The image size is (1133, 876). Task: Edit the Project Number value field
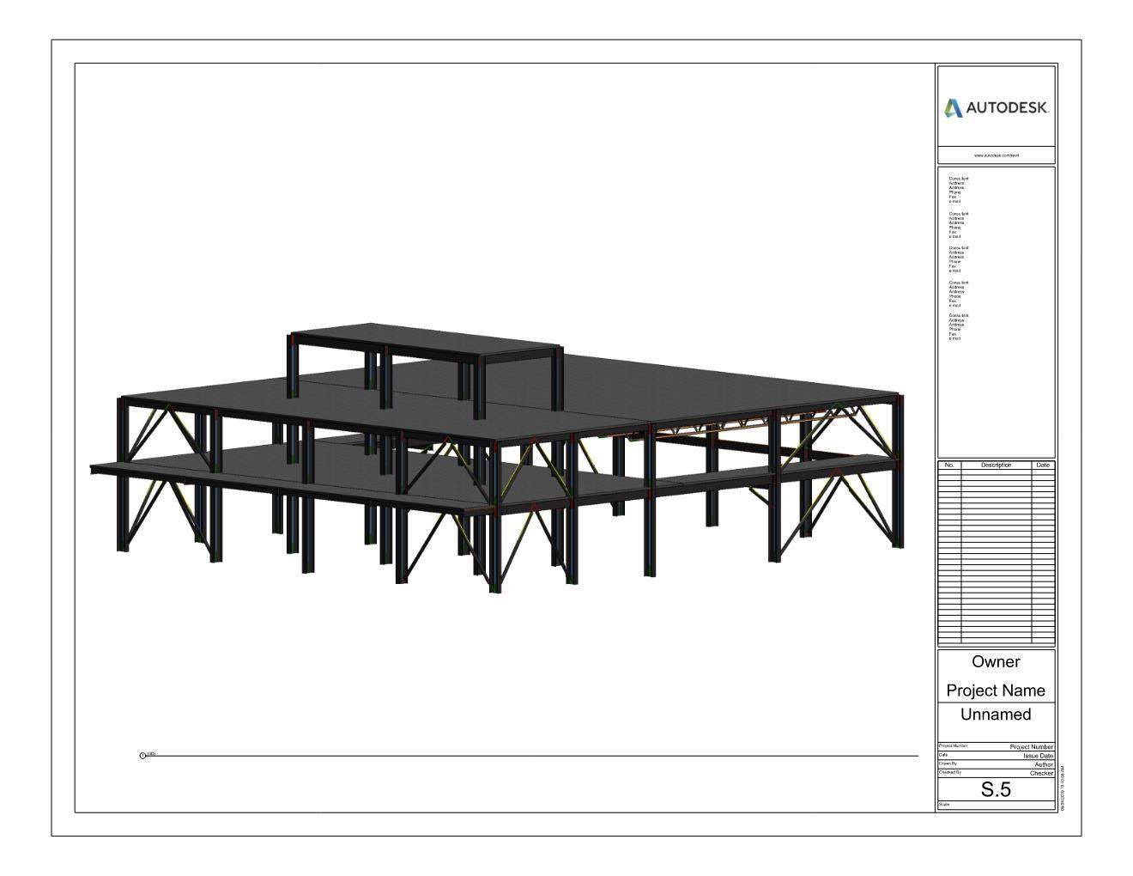1031,747
